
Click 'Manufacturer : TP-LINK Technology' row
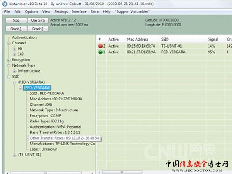point(62,144)
